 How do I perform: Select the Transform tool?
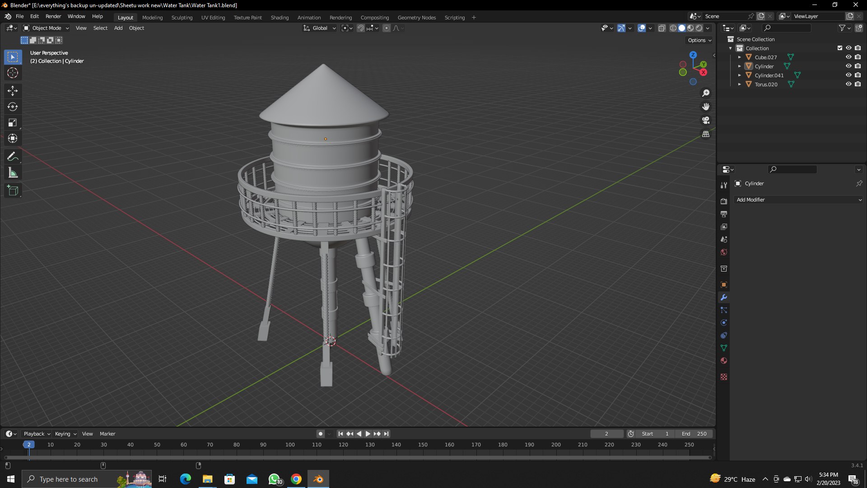pos(13,138)
